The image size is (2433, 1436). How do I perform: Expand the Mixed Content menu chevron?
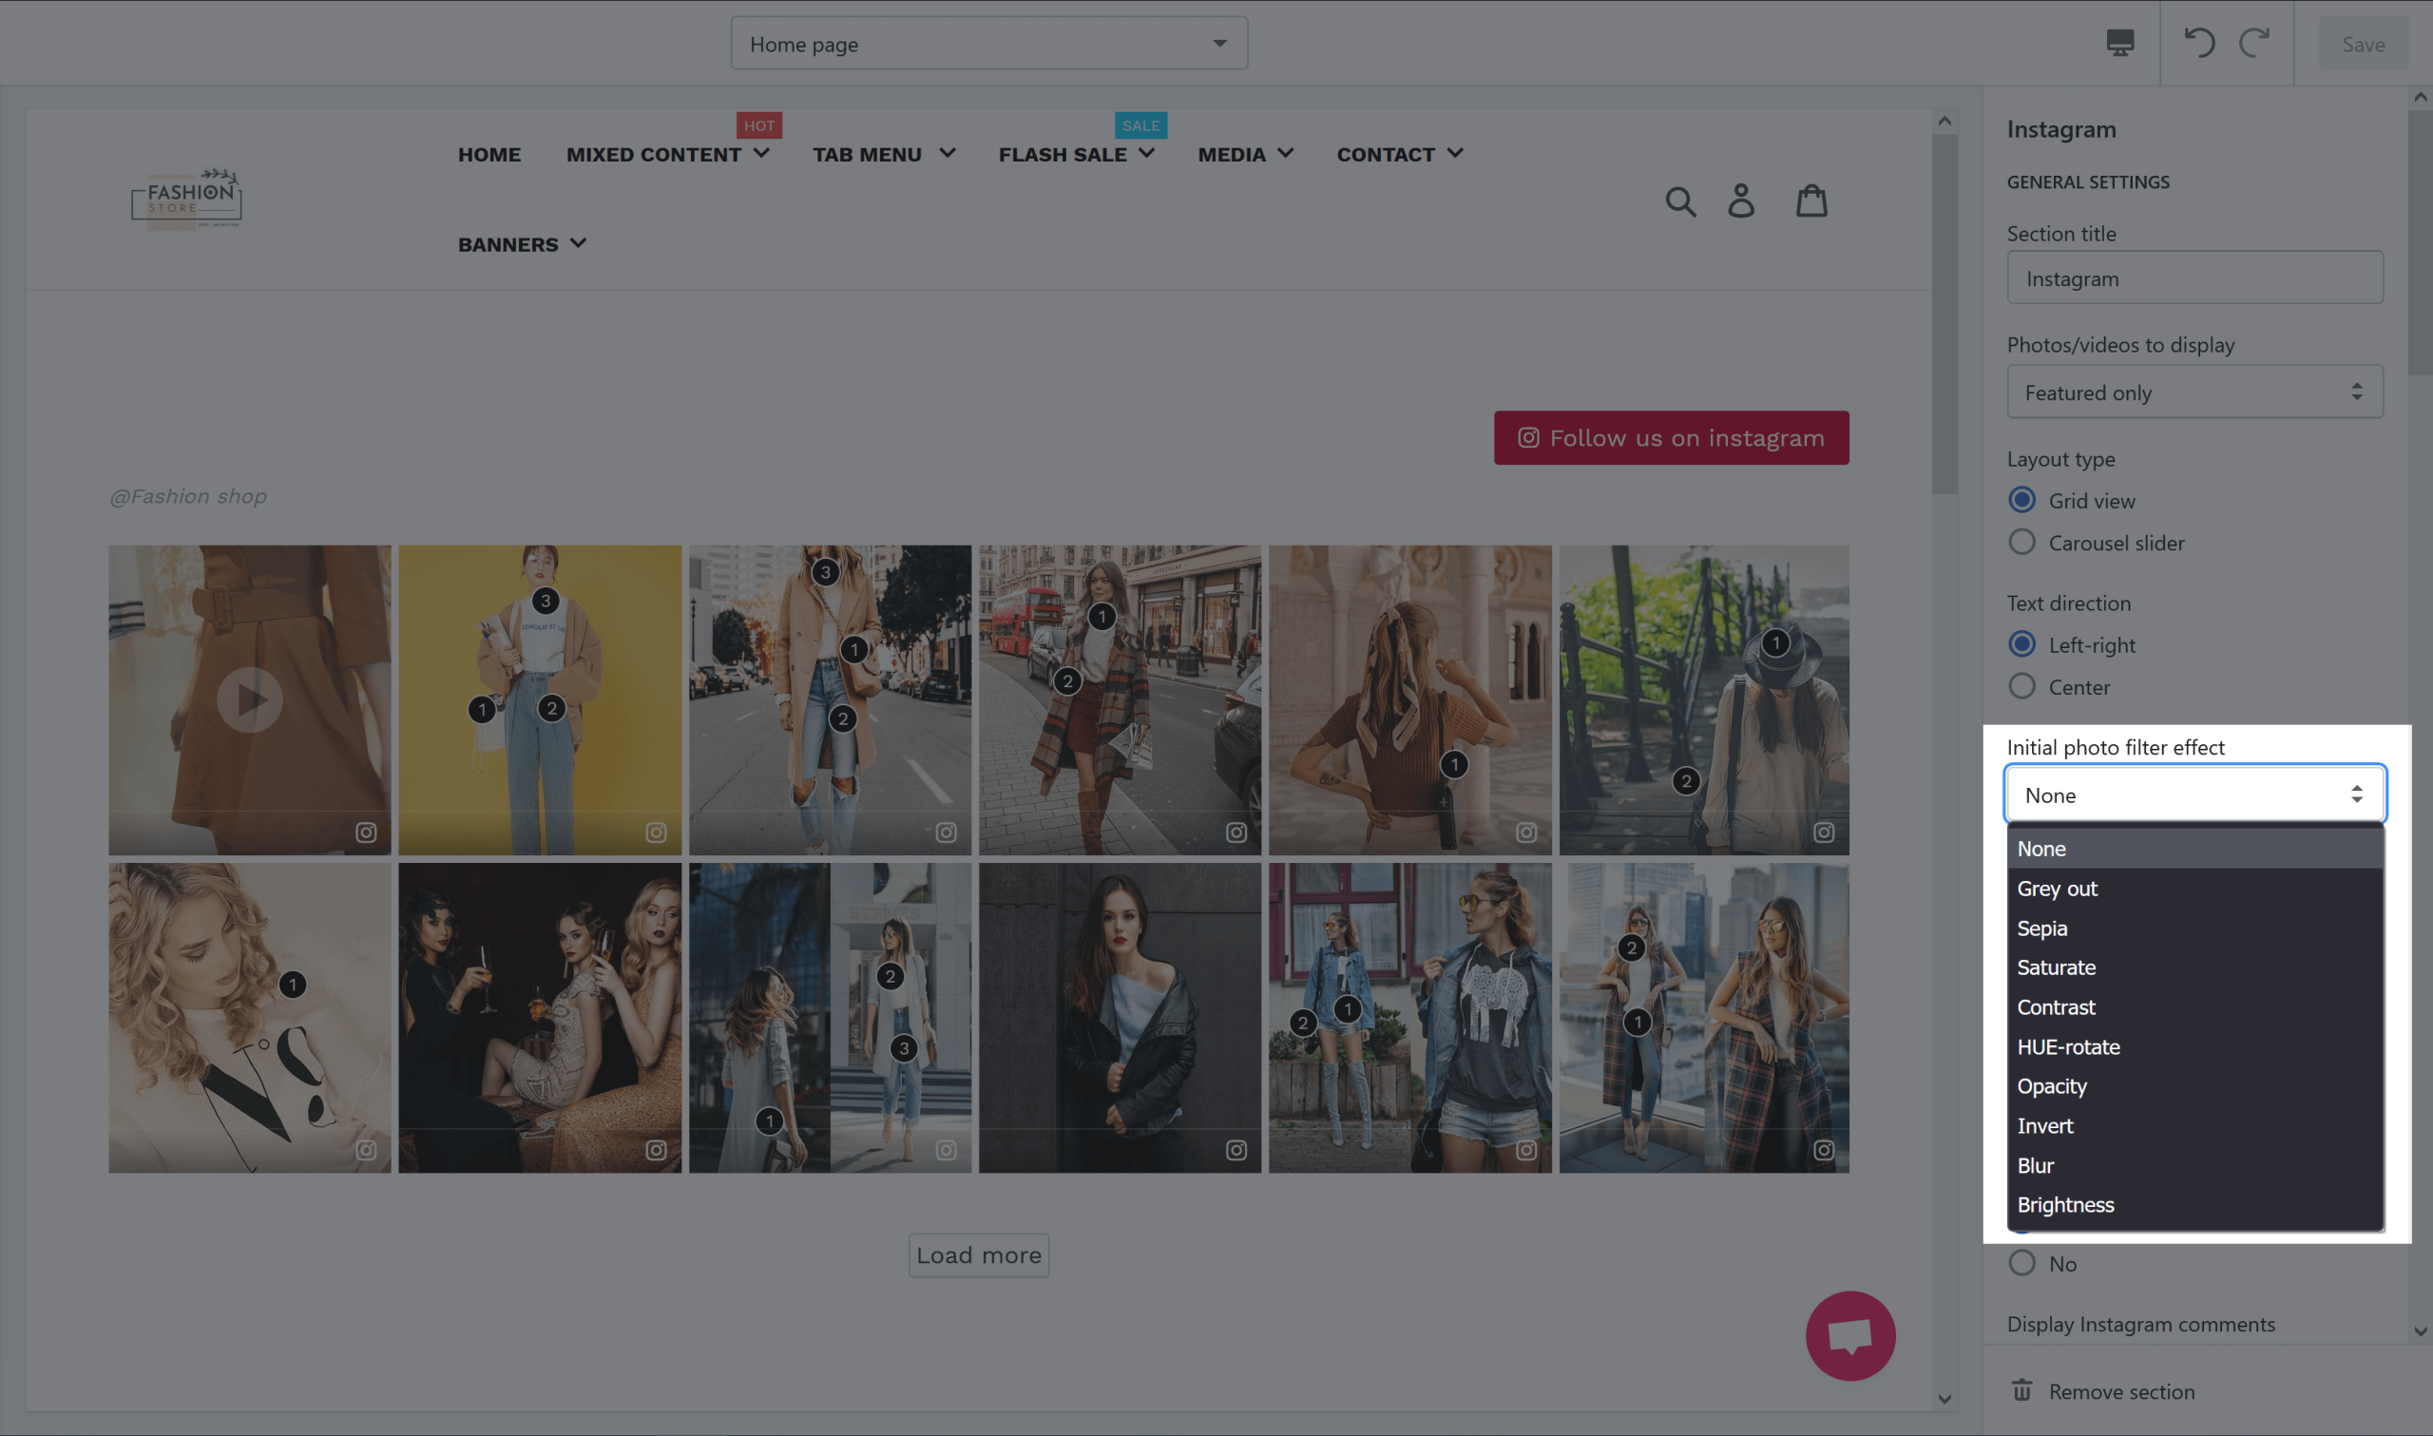point(762,154)
